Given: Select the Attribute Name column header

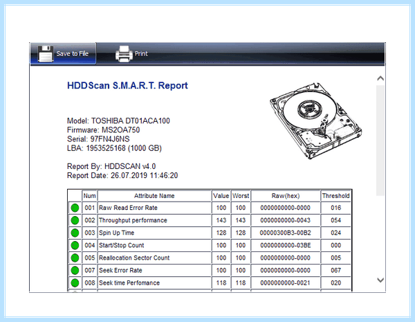Looking at the screenshot, I should (154, 196).
